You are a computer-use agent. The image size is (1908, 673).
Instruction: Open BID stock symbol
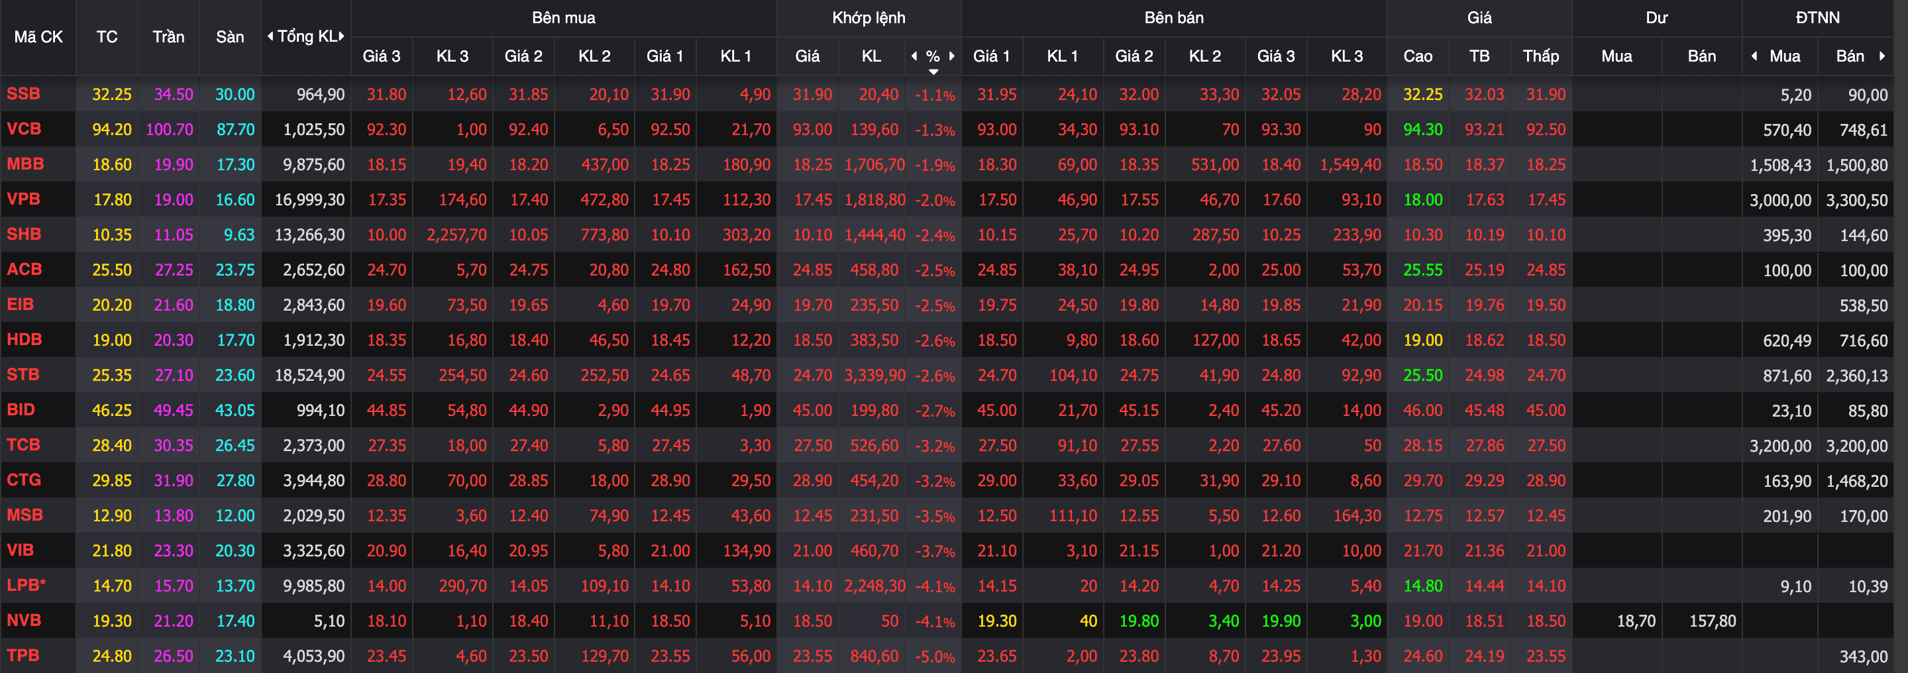[x=21, y=410]
